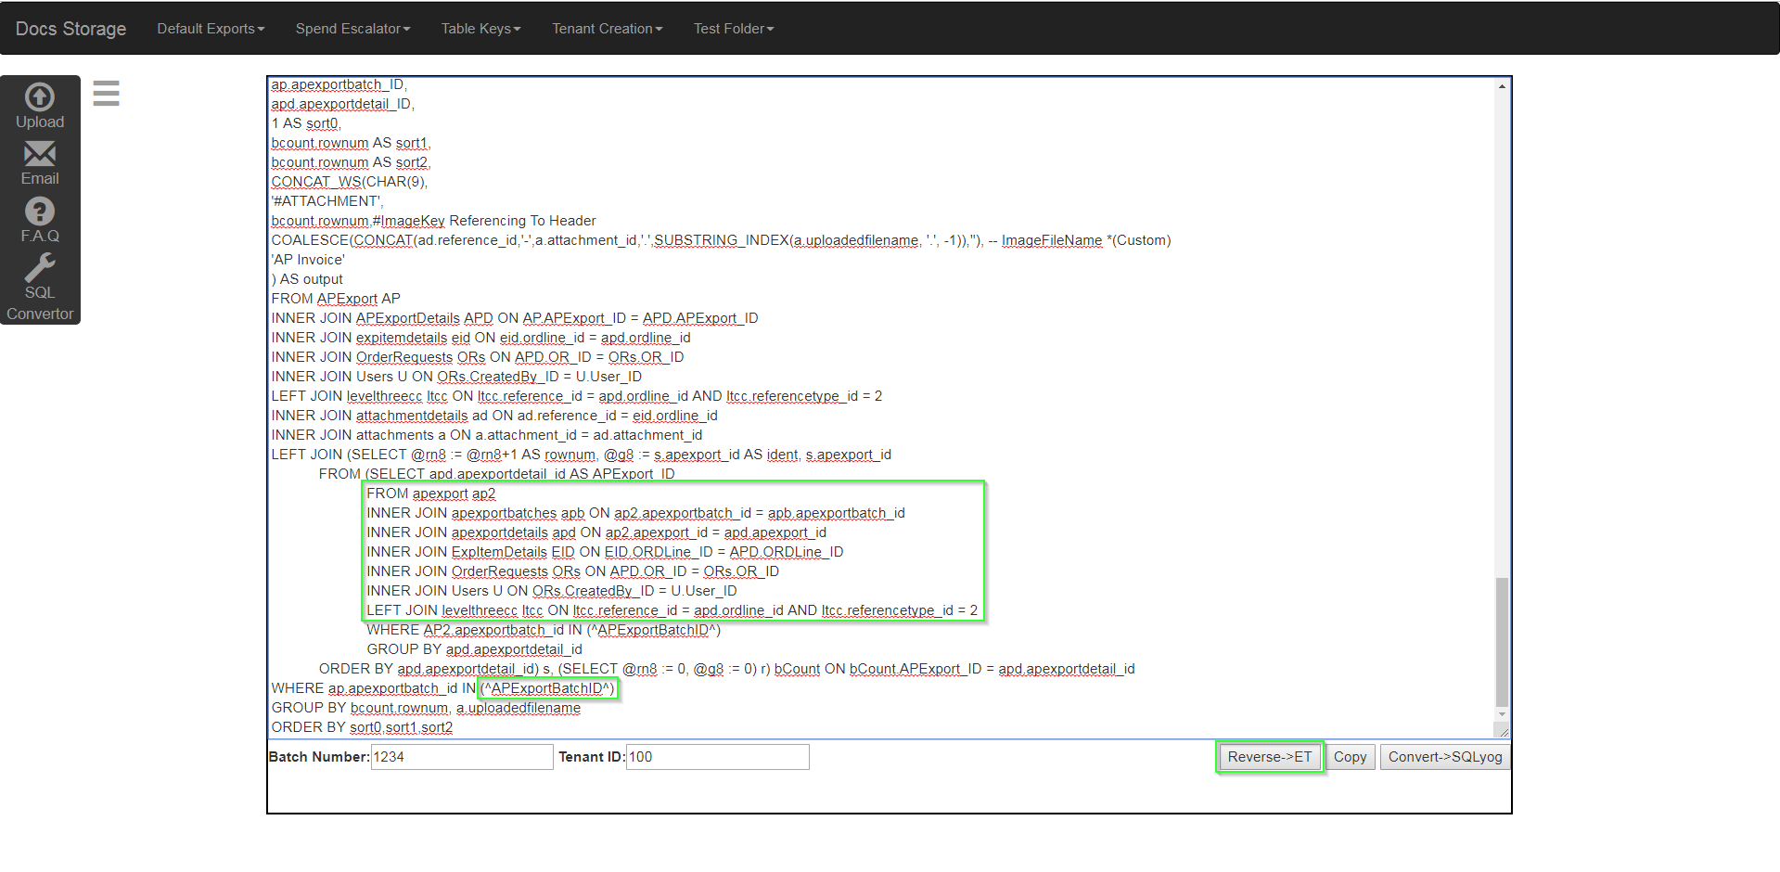
Task: Click "bcount.rownum AS sort2," line
Action: pos(351,162)
